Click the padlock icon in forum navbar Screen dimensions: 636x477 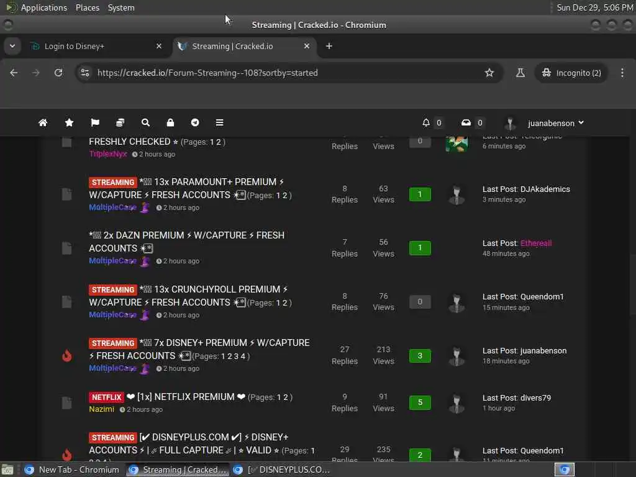point(170,122)
